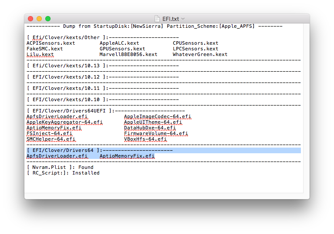
Task: Click the EFI.txt window title text
Action: 170,19
